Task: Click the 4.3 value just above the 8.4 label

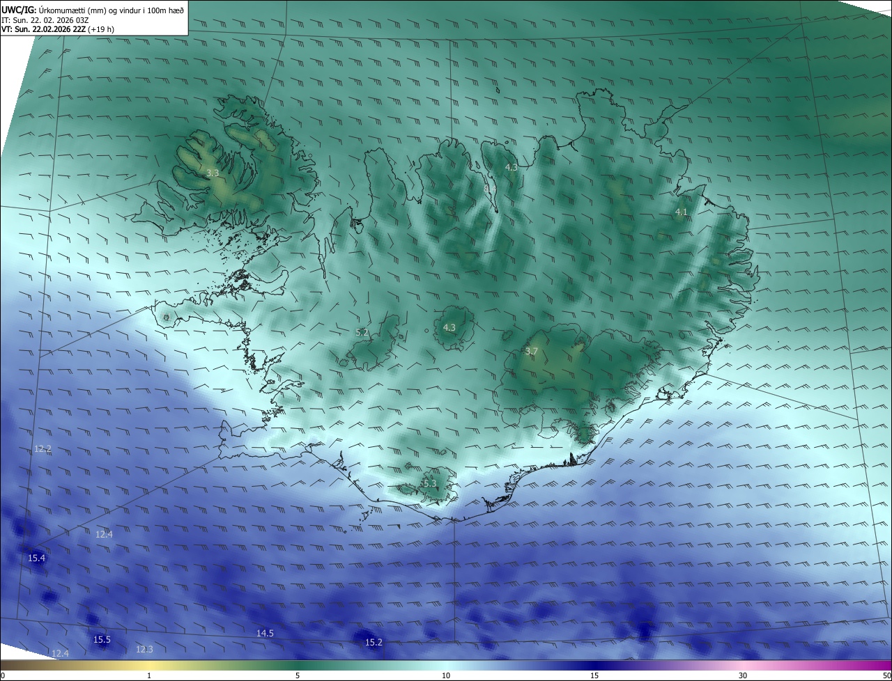Action: (511, 167)
